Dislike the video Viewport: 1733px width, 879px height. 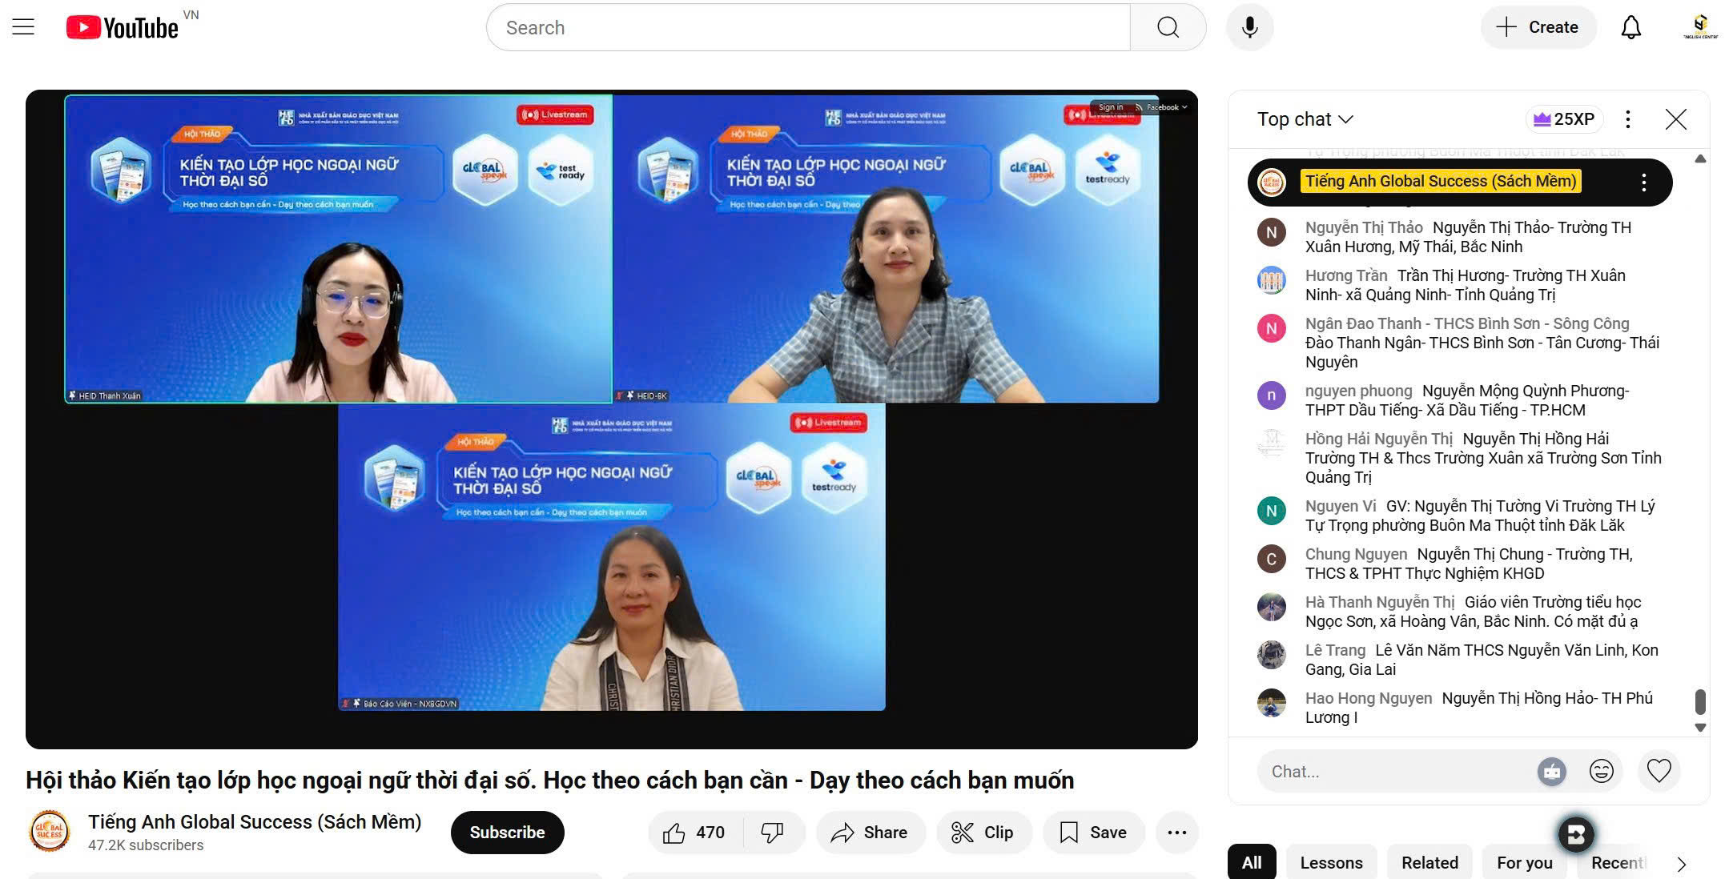[x=772, y=833]
